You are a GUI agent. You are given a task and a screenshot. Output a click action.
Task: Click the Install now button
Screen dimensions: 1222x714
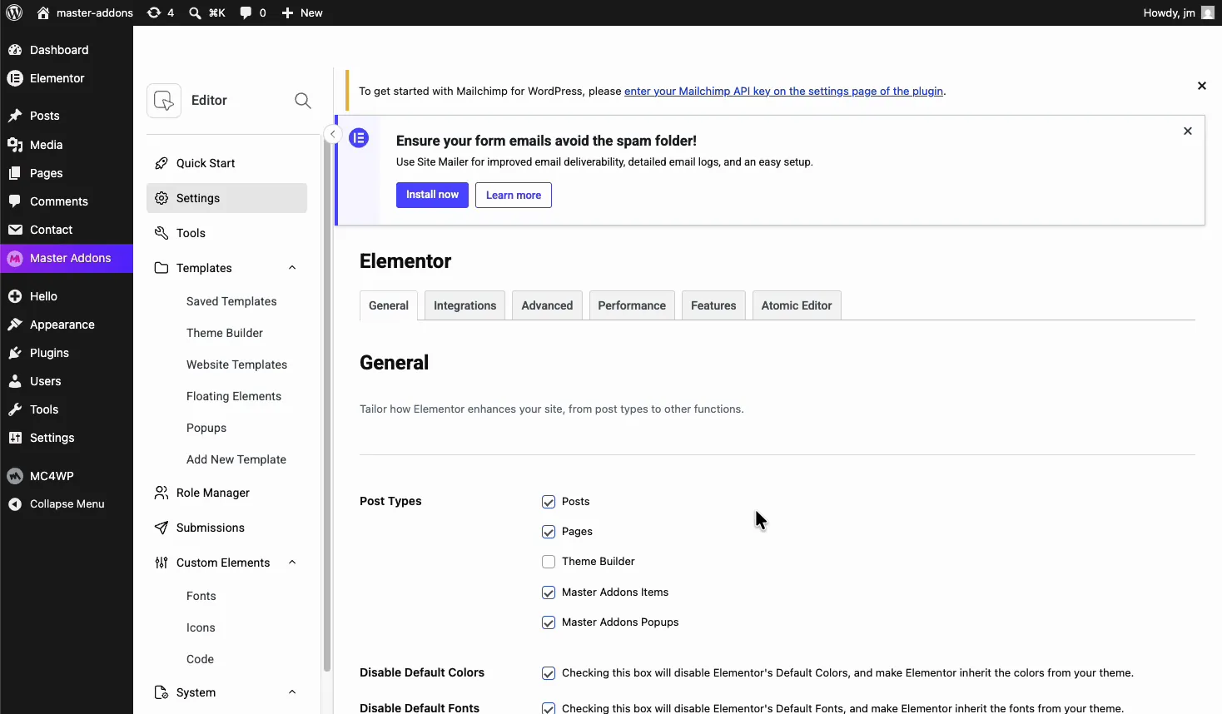point(432,195)
